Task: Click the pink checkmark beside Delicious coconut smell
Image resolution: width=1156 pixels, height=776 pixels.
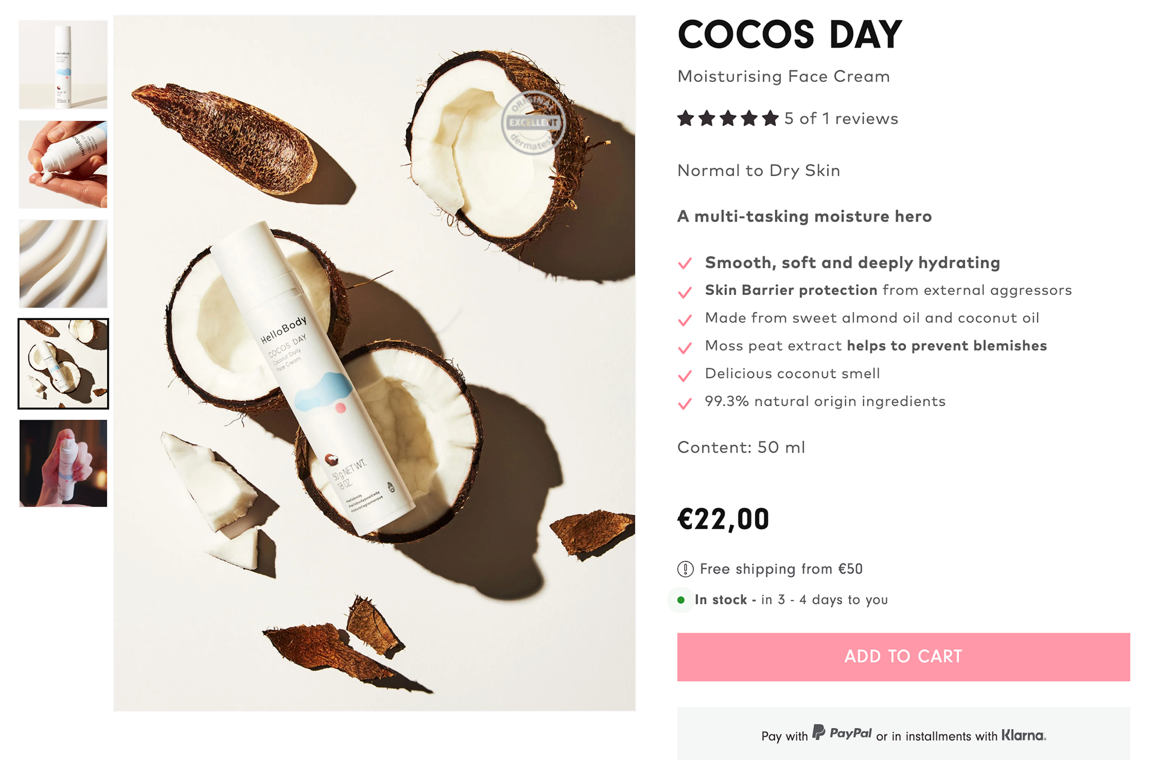Action: (685, 376)
